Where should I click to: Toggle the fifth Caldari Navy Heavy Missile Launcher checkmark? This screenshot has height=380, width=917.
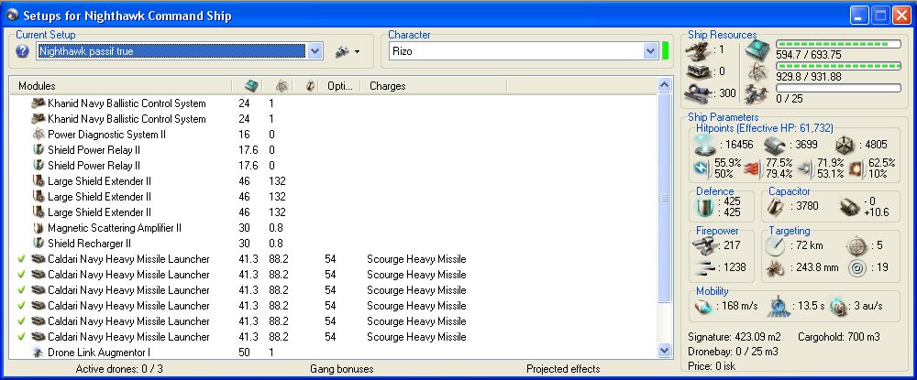21,321
